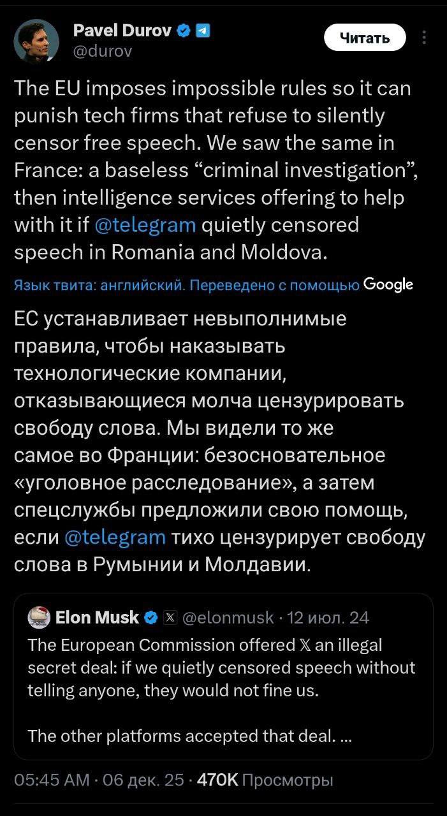
Task: Click the tweet timestamp "05:45 AM · 06 дек. 25"
Action: click(99, 780)
